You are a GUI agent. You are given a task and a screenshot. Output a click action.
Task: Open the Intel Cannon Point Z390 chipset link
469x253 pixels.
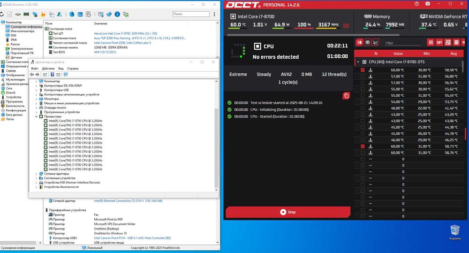(122, 43)
